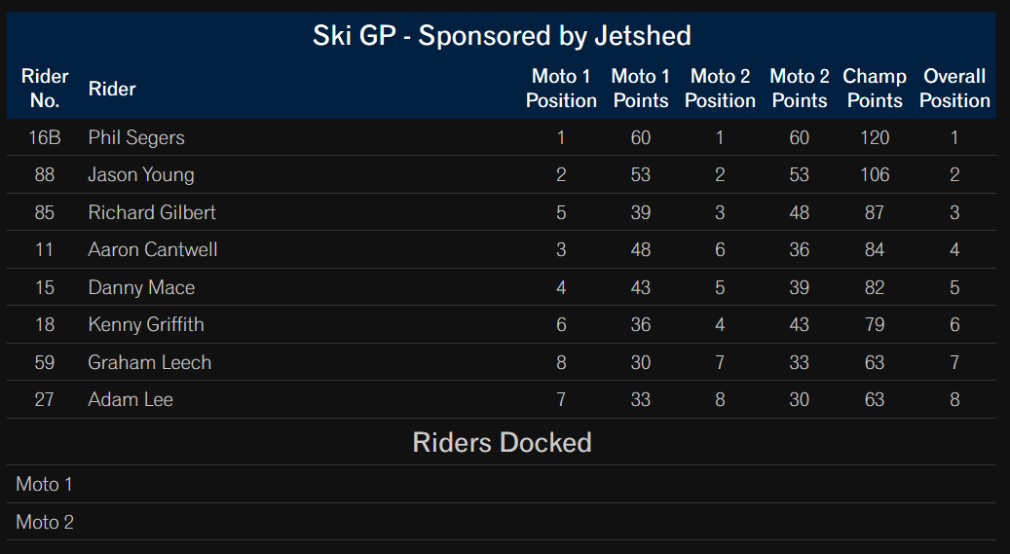The height and width of the screenshot is (554, 1010).
Task: Click rider name Kenny Griffith
Action: pyautogui.click(x=146, y=324)
